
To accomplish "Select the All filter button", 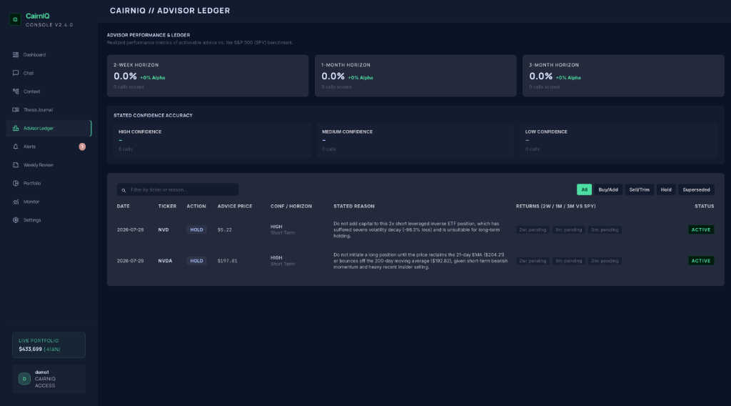I will point(584,189).
